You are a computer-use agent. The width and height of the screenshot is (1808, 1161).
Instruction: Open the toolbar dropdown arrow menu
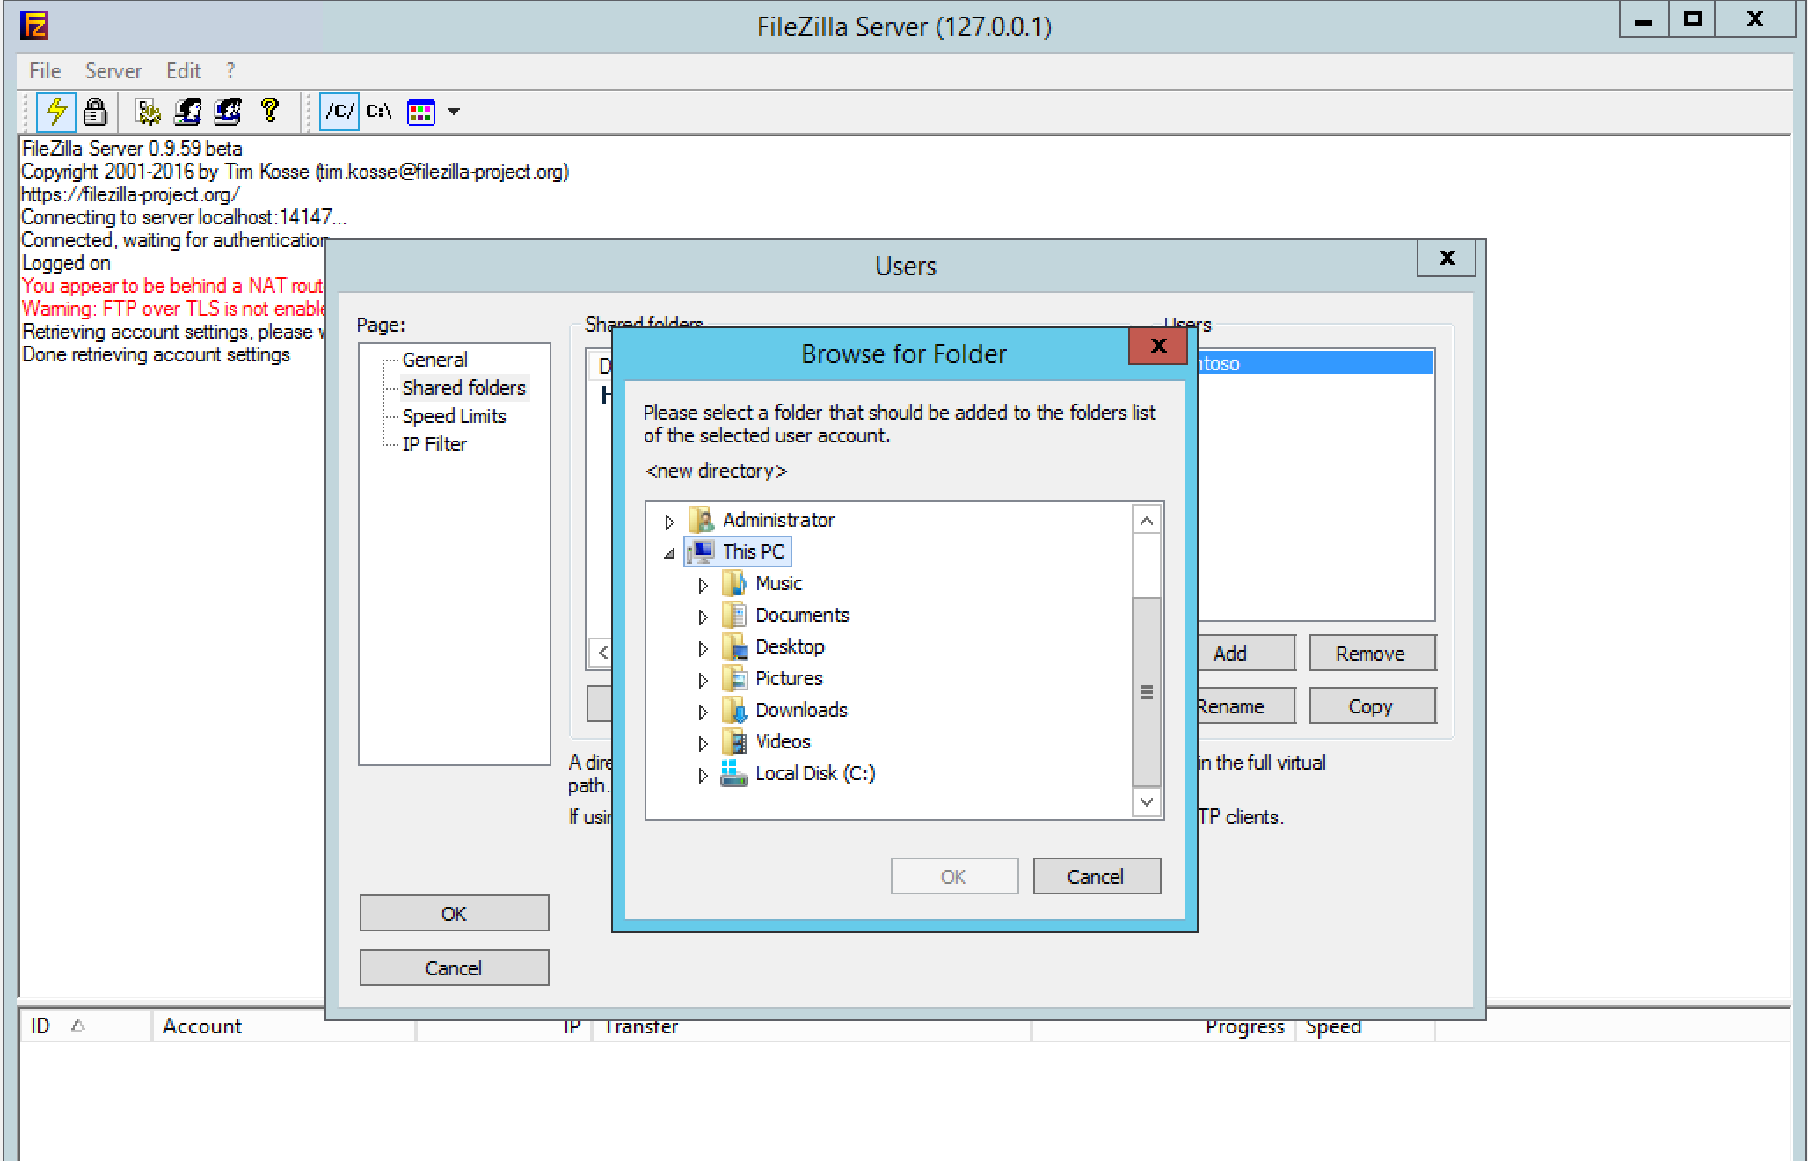pos(454,112)
